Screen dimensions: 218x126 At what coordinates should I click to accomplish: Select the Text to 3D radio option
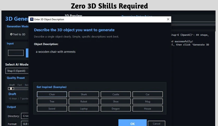point(17,34)
